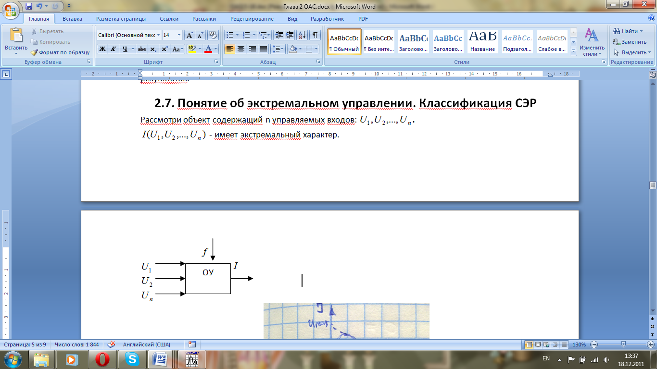Apply red font color

(x=208, y=49)
